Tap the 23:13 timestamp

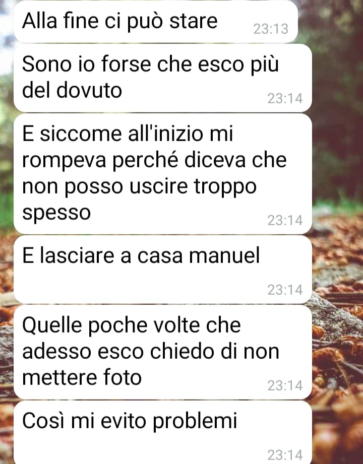271,29
